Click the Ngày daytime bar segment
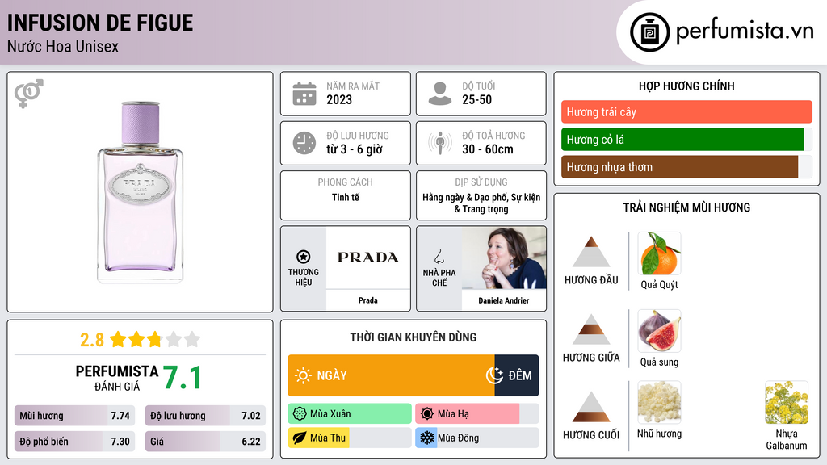Screen dimensions: 827x465 [x=391, y=375]
